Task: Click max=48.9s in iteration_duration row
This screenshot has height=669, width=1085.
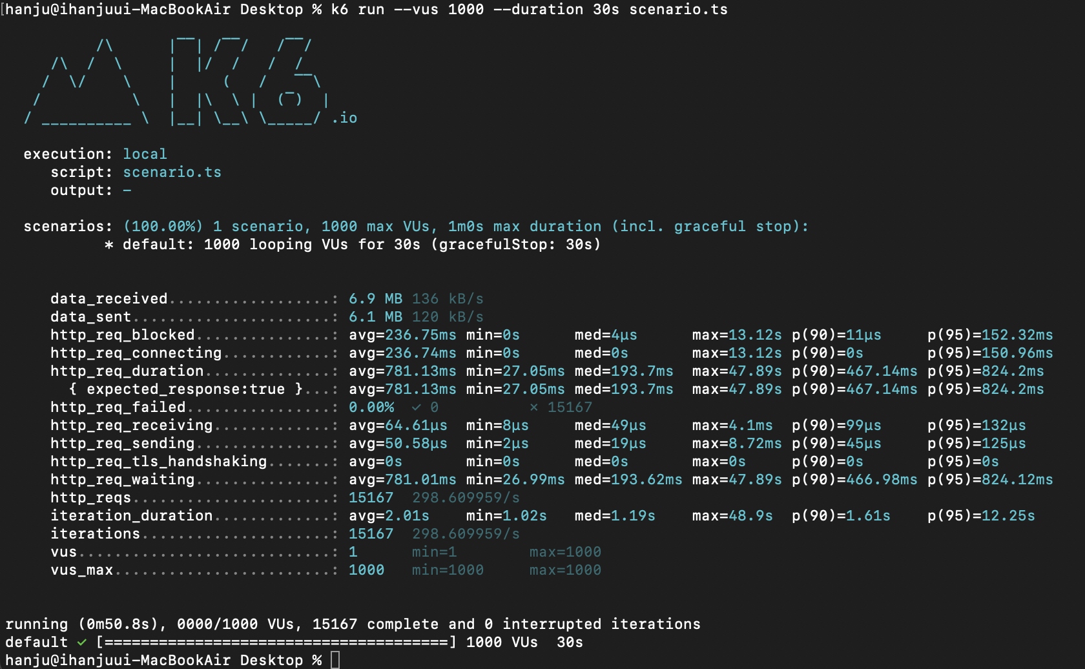Action: click(732, 515)
